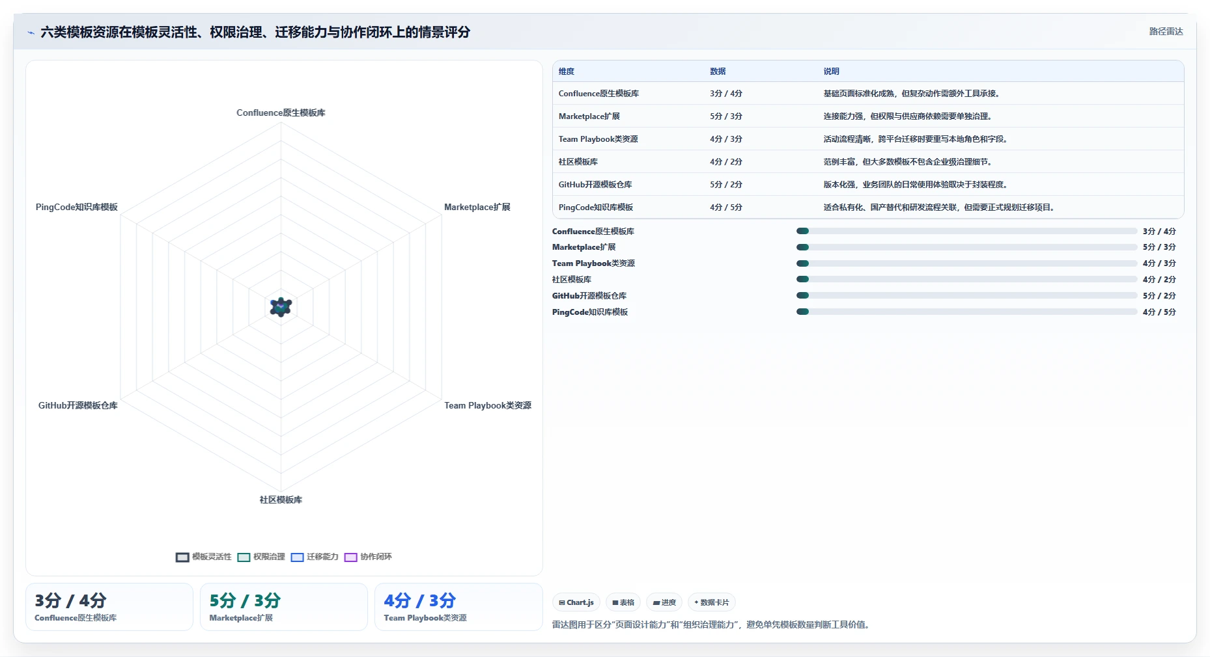Click the 说明 column header
1210x657 pixels.
click(x=831, y=72)
